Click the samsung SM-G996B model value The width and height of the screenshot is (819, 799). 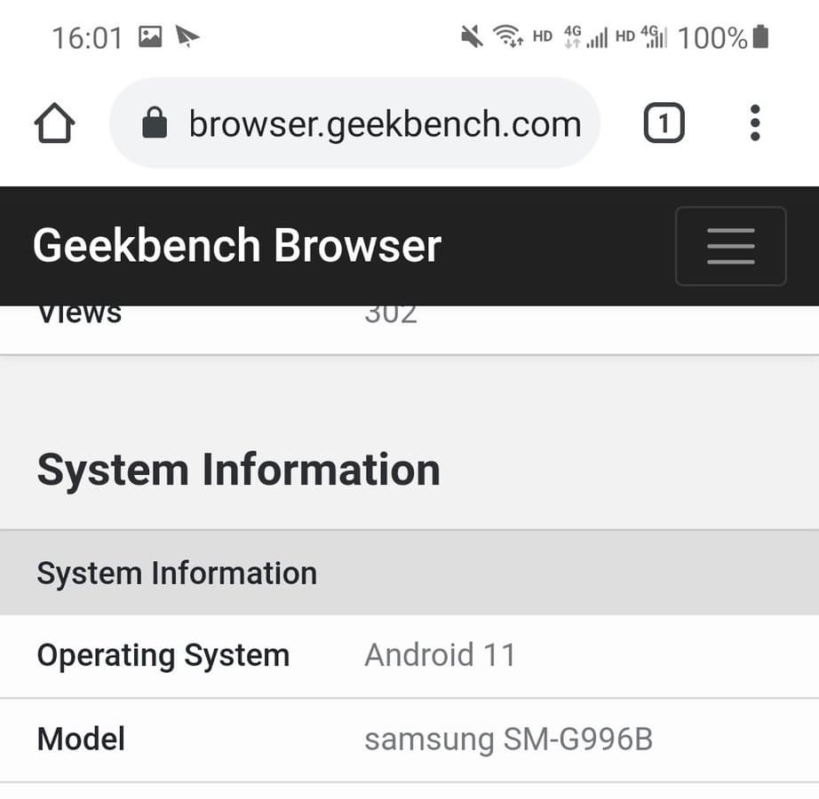pyautogui.click(x=508, y=739)
